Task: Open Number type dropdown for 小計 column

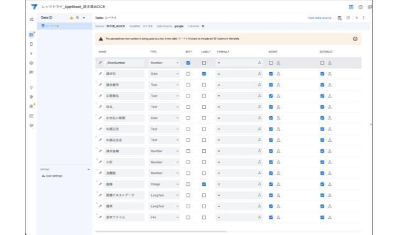Action: click(x=164, y=162)
